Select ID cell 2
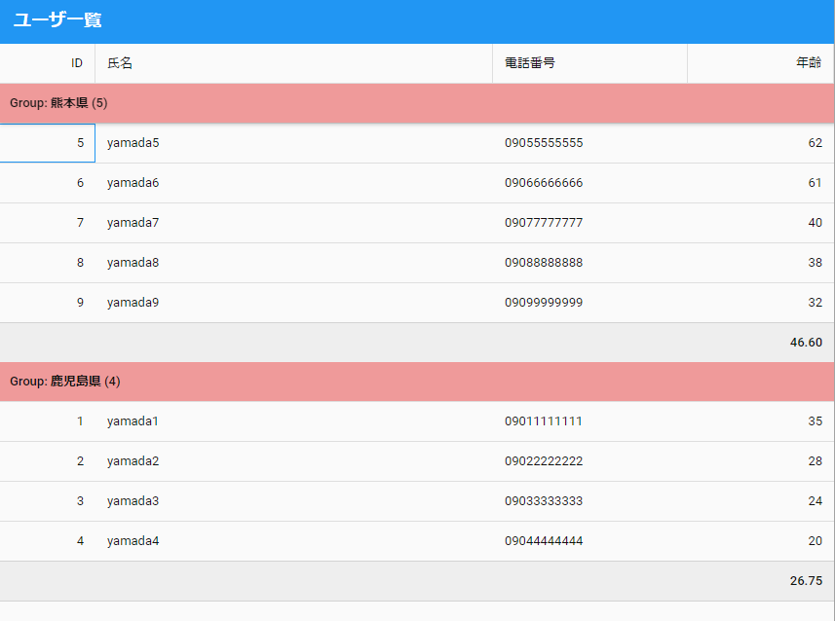The width and height of the screenshot is (835, 621). 48,461
